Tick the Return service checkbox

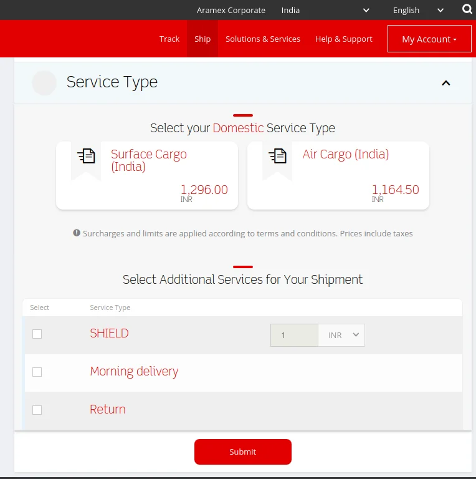pos(37,410)
